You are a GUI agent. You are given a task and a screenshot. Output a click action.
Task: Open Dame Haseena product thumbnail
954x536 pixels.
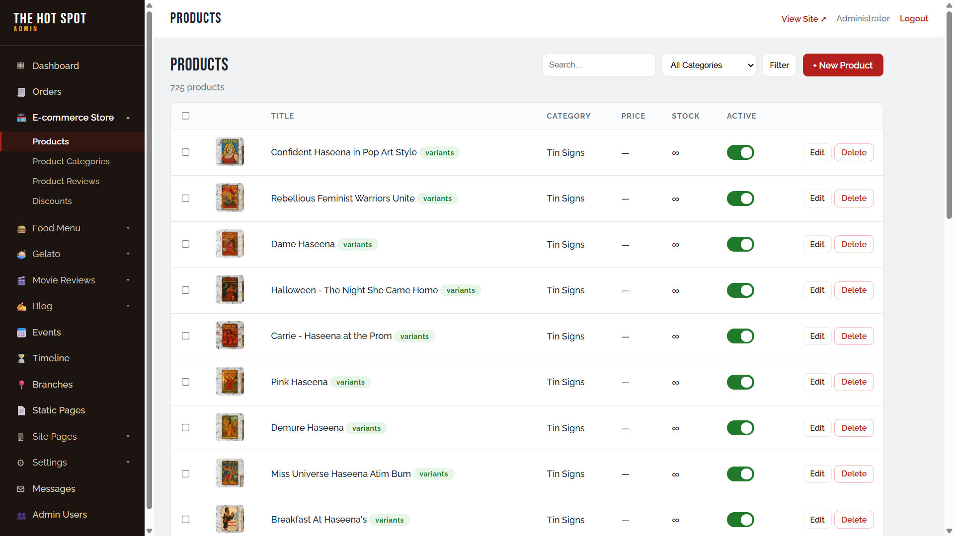pos(230,244)
